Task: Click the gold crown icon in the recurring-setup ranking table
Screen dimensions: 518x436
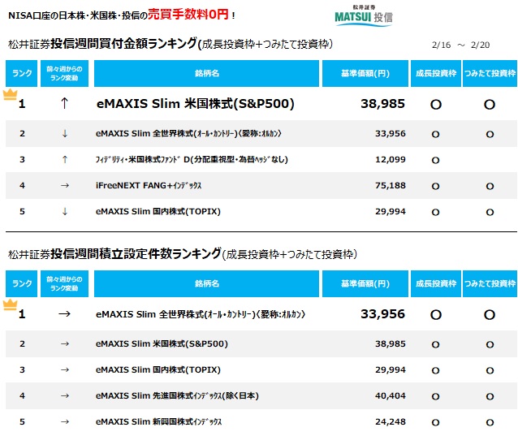Action: pyautogui.click(x=11, y=304)
